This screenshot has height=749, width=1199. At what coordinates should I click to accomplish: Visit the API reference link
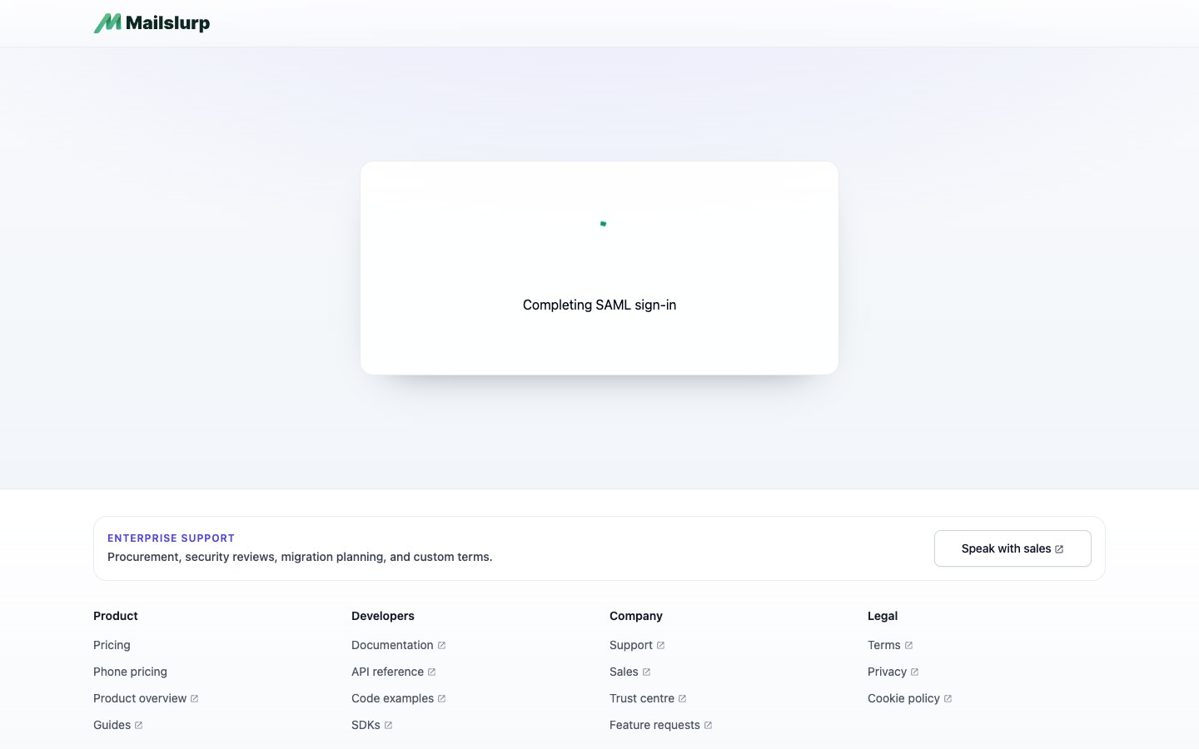tap(394, 672)
